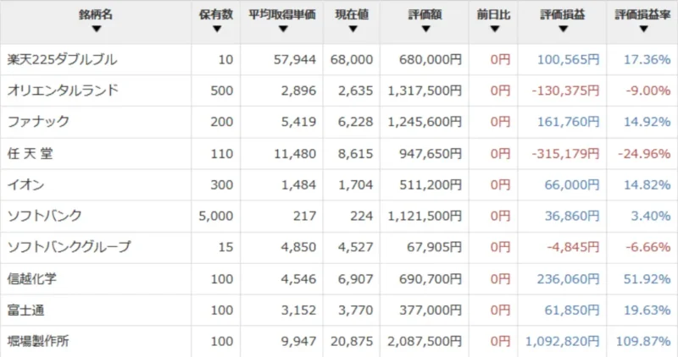Click the 平均取得単価 sort arrow

[x=283, y=29]
